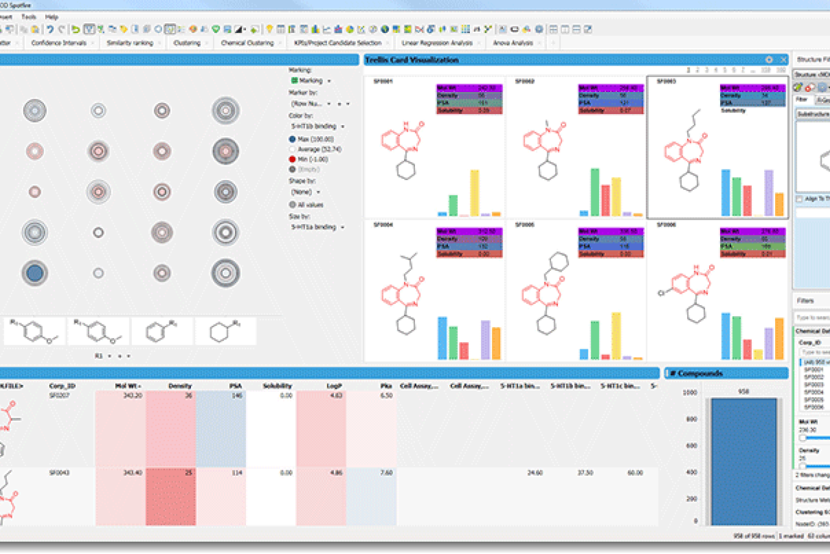Click the cyclohexyl R1 structure thumbnail
Screen dimensions: 830x554
point(226,331)
